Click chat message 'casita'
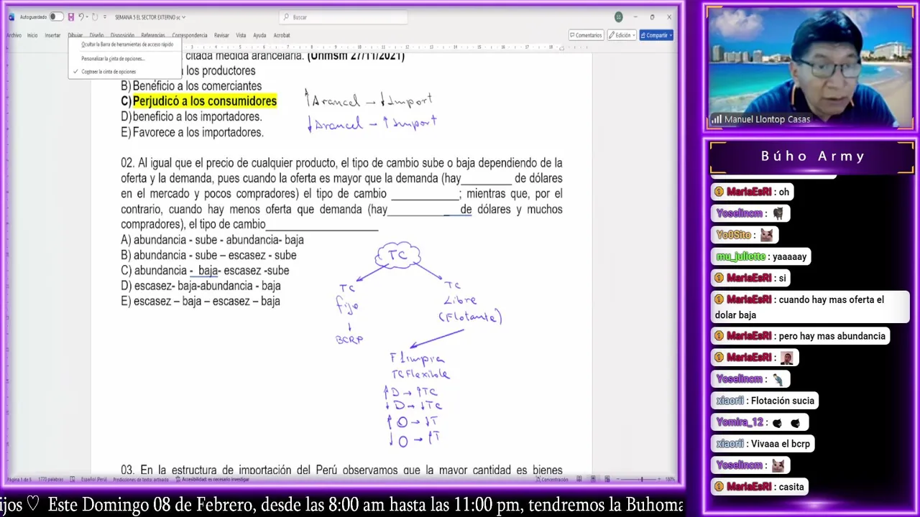This screenshot has height=517, width=920. [791, 487]
